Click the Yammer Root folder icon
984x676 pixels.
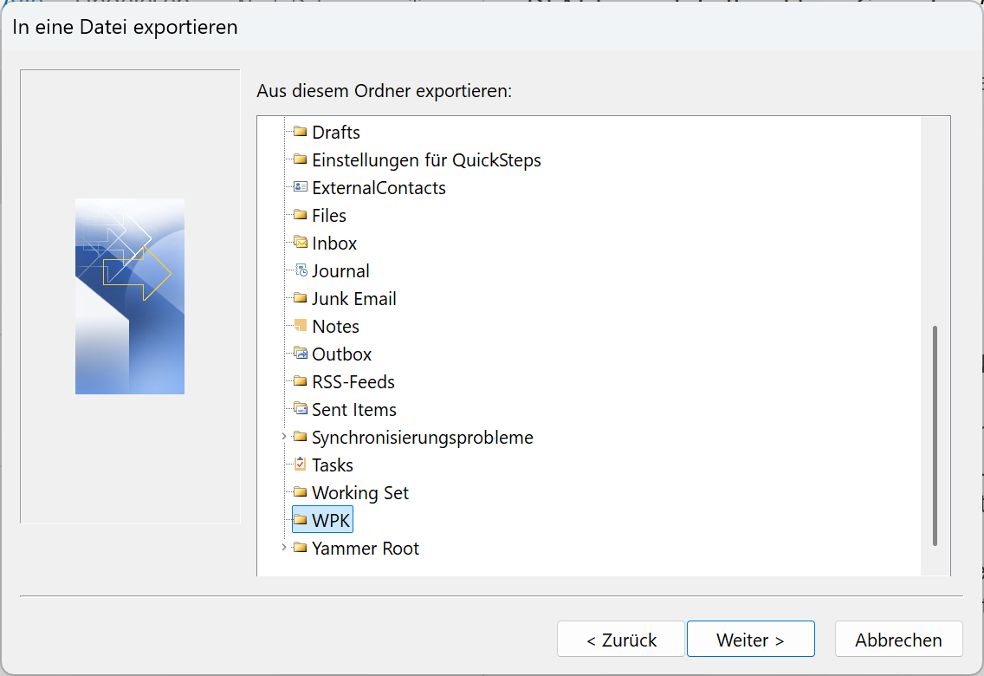tap(301, 548)
